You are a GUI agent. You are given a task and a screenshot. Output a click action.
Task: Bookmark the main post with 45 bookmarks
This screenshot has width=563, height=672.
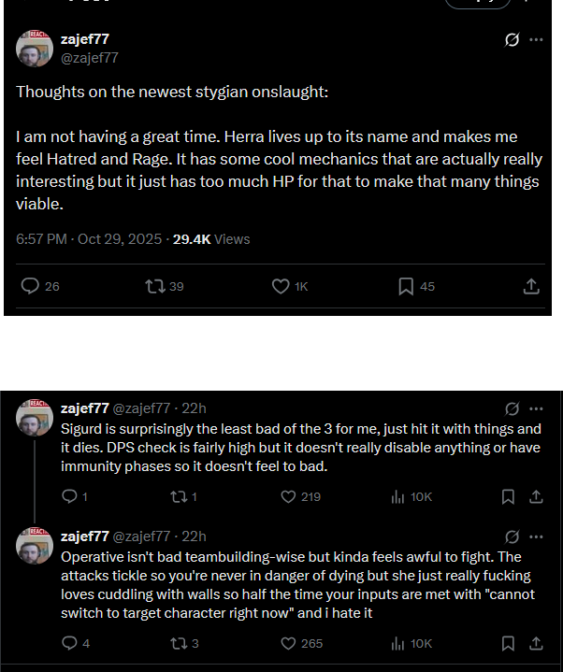pyautogui.click(x=406, y=286)
